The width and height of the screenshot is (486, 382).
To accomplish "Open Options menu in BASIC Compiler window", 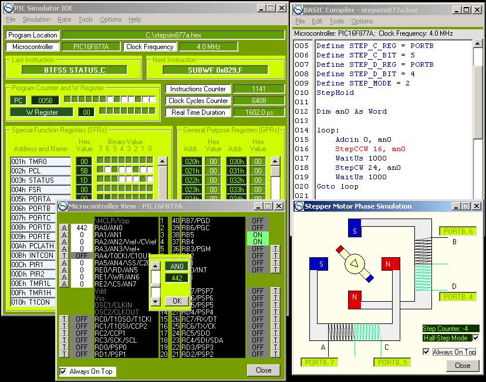I will pos(362,21).
